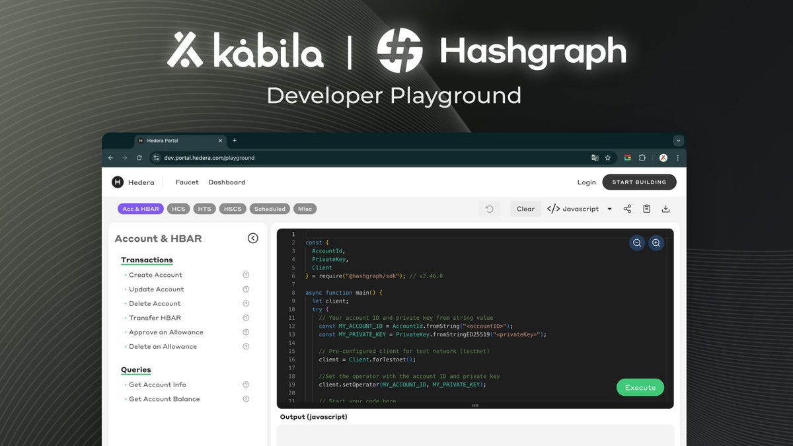Zoom out the code editor
Screen dimensions: 793x446
tap(637, 243)
